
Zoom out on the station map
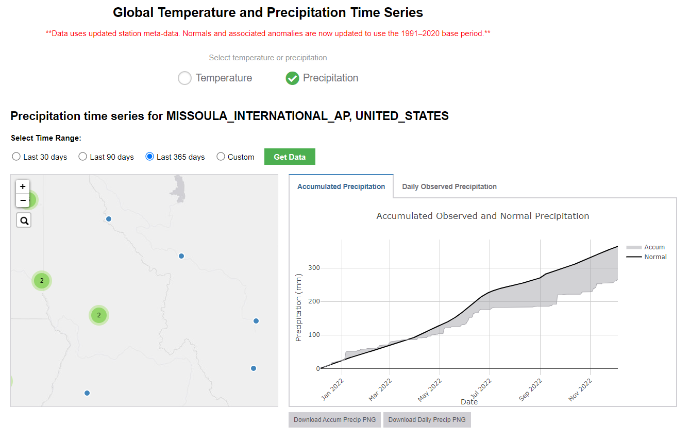point(23,200)
